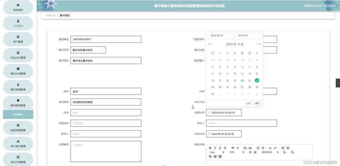Click the 发团时间 datetime field
This screenshot has height=166, width=340.
(224, 113)
